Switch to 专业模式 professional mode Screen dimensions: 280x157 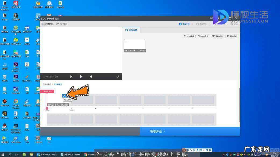click(47, 84)
